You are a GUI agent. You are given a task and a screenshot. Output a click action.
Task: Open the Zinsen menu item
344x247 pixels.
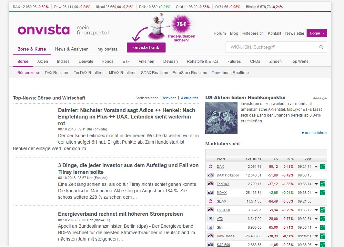[x=275, y=61]
